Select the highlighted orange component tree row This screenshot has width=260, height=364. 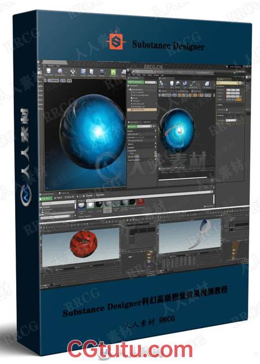click(142, 109)
